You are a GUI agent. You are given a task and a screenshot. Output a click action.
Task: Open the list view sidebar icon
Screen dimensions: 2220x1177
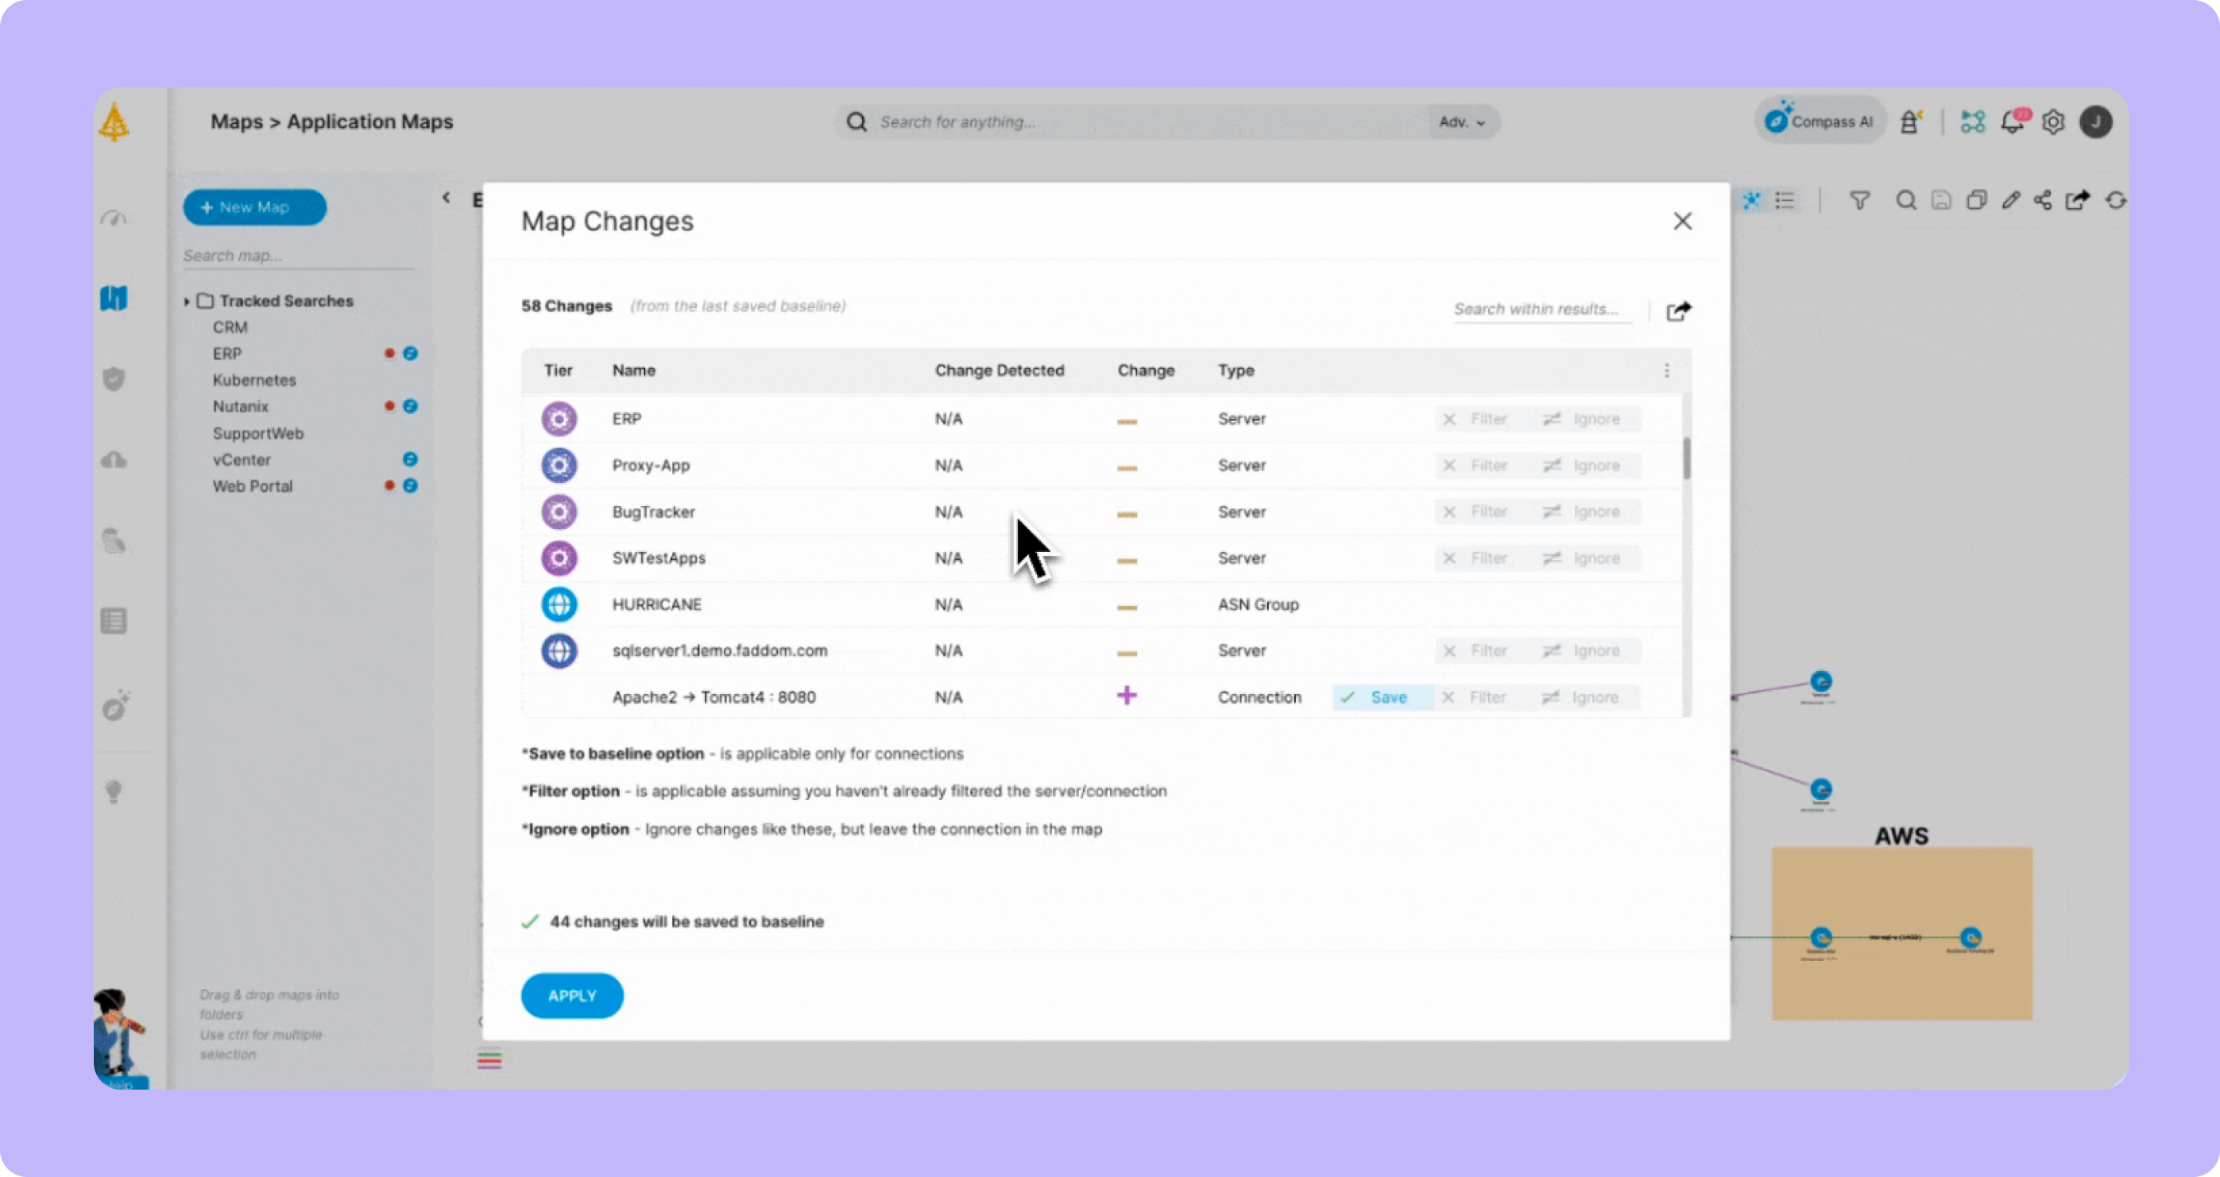click(114, 621)
